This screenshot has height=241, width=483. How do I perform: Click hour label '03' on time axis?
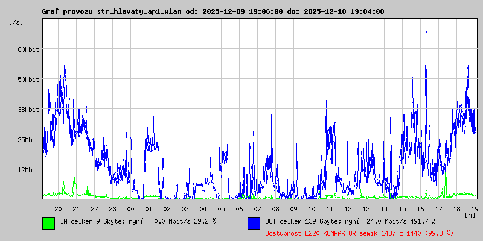pyautogui.click(x=185, y=209)
